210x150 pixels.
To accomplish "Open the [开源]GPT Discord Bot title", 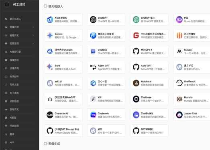I will point(67,129).
